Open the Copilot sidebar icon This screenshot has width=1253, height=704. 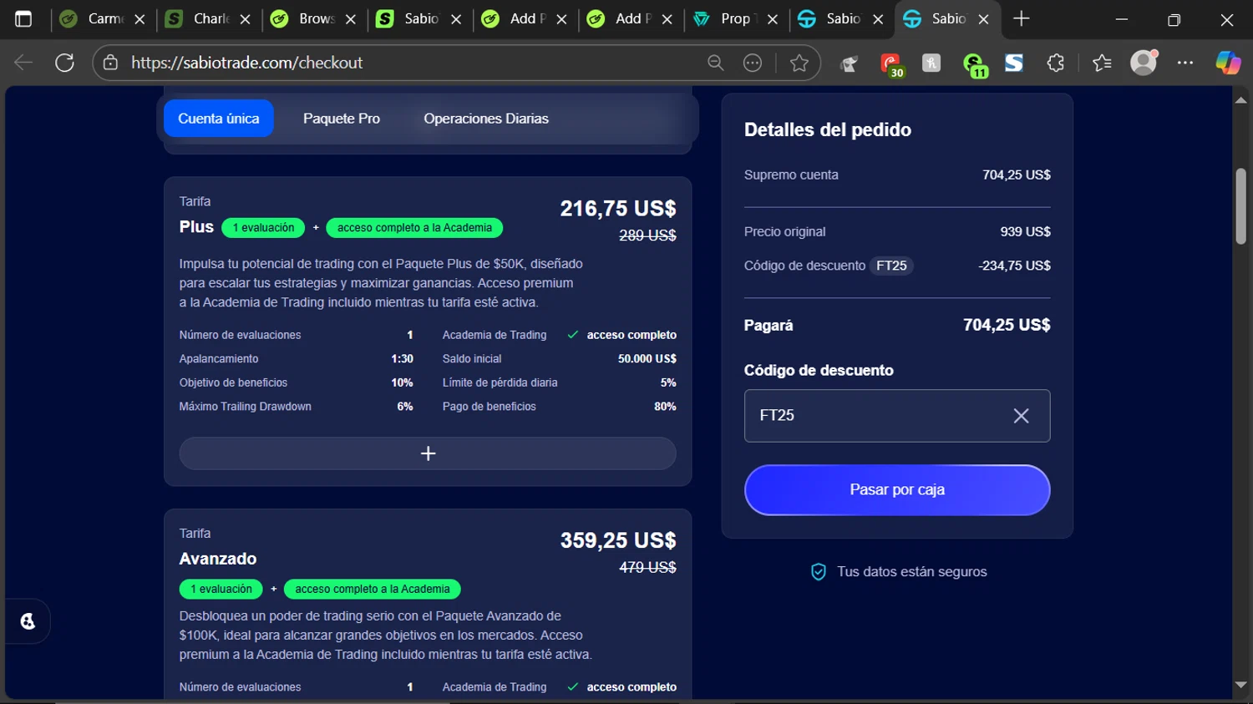tap(1228, 63)
